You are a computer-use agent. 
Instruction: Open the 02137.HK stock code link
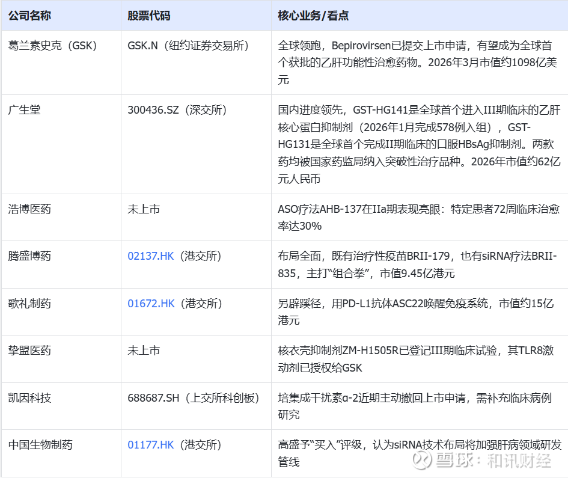[x=151, y=256]
